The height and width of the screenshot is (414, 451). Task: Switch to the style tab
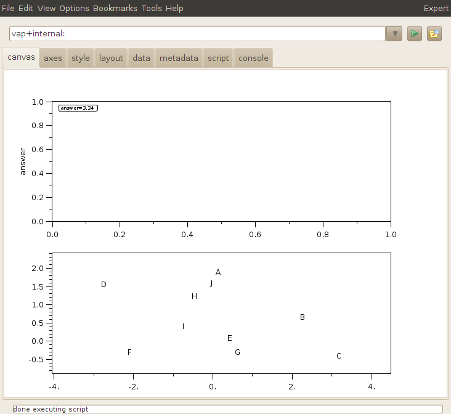(x=81, y=58)
